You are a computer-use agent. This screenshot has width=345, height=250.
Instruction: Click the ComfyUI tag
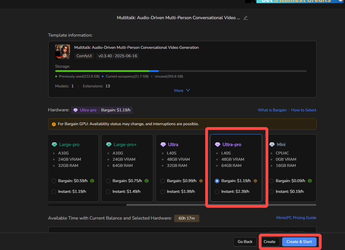coord(84,56)
